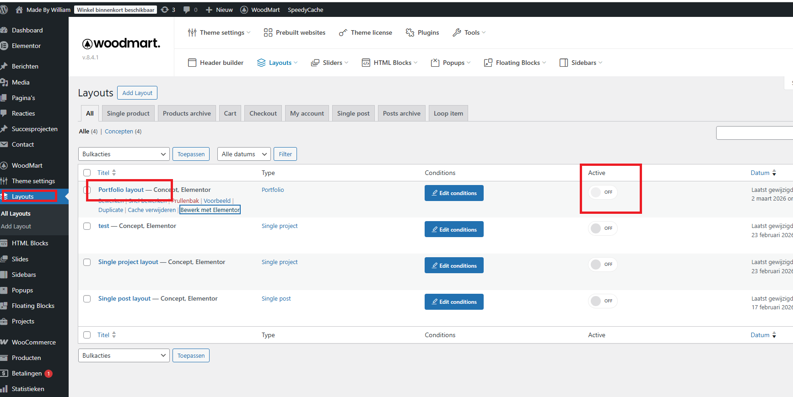Toggle Active switch for Single project layout

click(603, 265)
